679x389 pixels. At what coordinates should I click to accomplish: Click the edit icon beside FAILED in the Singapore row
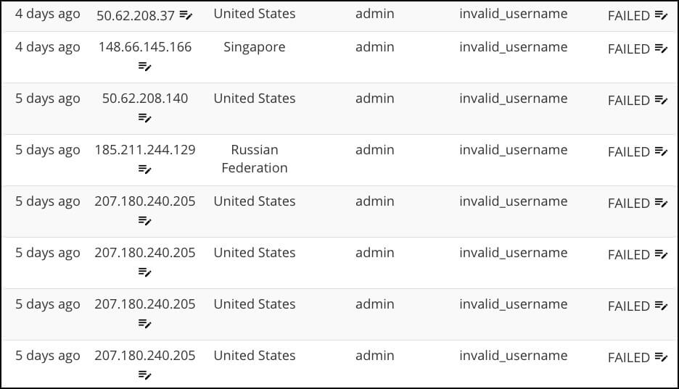coord(661,49)
